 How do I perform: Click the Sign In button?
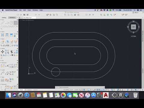click(x=136, y=13)
